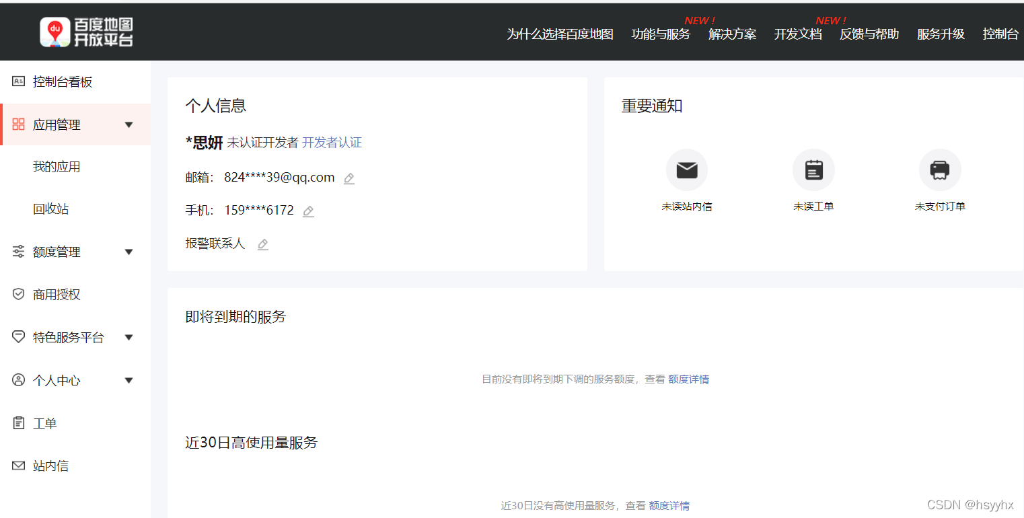
Task: Click the 额度管理 sliders icon
Action: pos(19,252)
